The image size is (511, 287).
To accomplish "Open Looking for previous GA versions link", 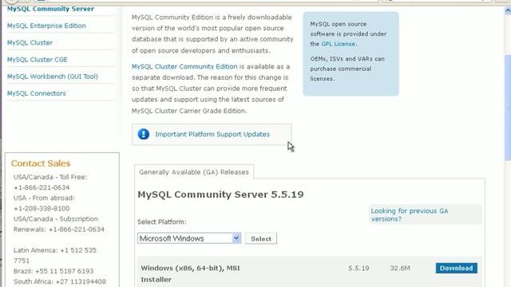I will click(x=410, y=214).
